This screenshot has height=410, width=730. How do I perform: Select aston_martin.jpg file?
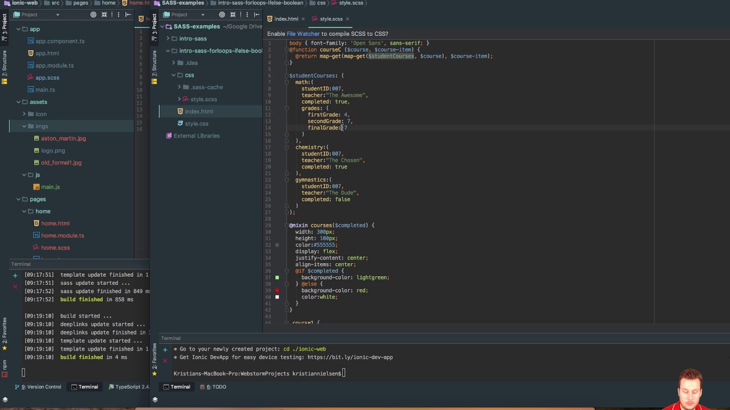tap(63, 138)
